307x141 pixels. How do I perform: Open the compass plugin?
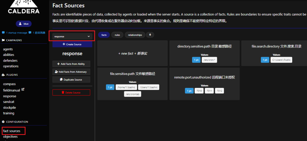[9, 84]
